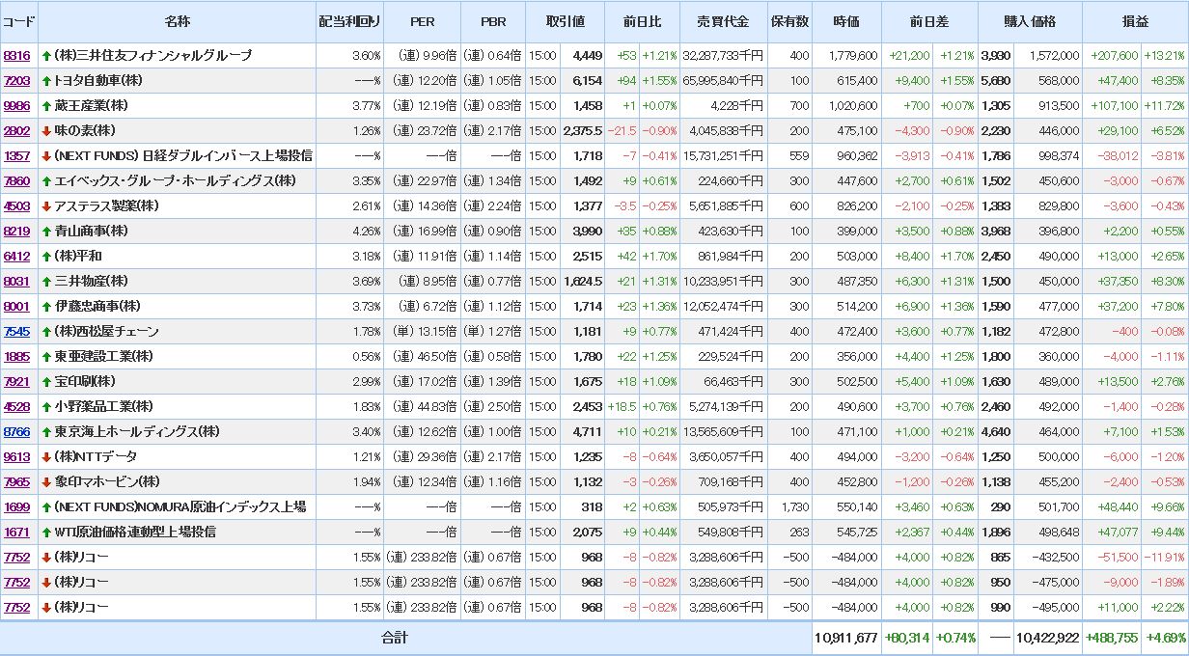This screenshot has height=656, width=1189.
Task: Go to code 1699 link
Action: tap(16, 507)
